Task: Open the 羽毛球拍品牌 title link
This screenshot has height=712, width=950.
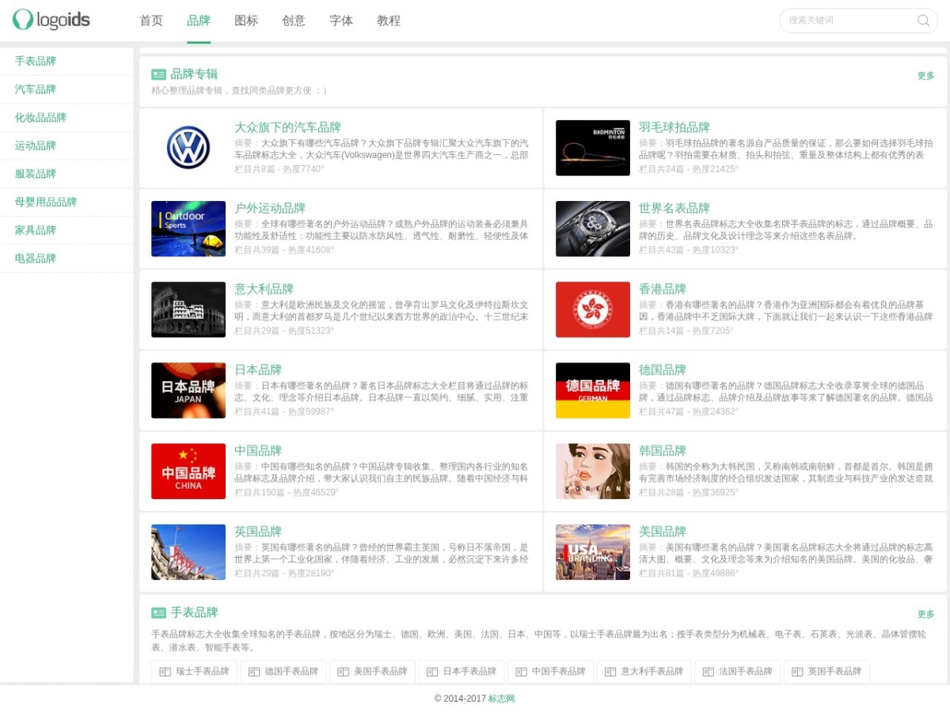Action: pyautogui.click(x=674, y=127)
